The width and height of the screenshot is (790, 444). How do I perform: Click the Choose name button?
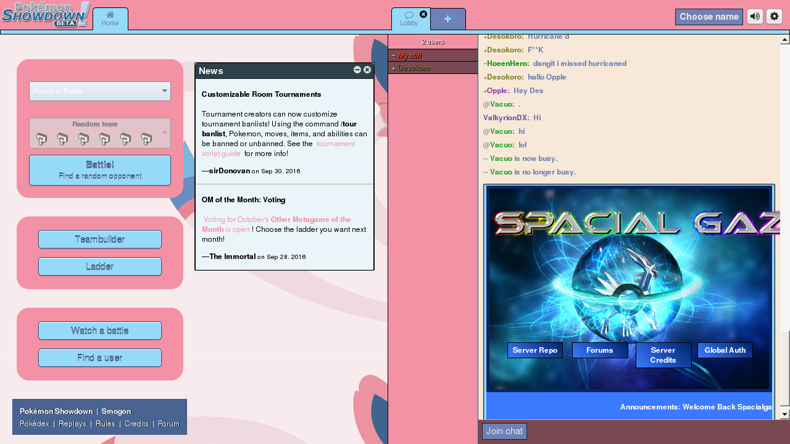(x=709, y=17)
